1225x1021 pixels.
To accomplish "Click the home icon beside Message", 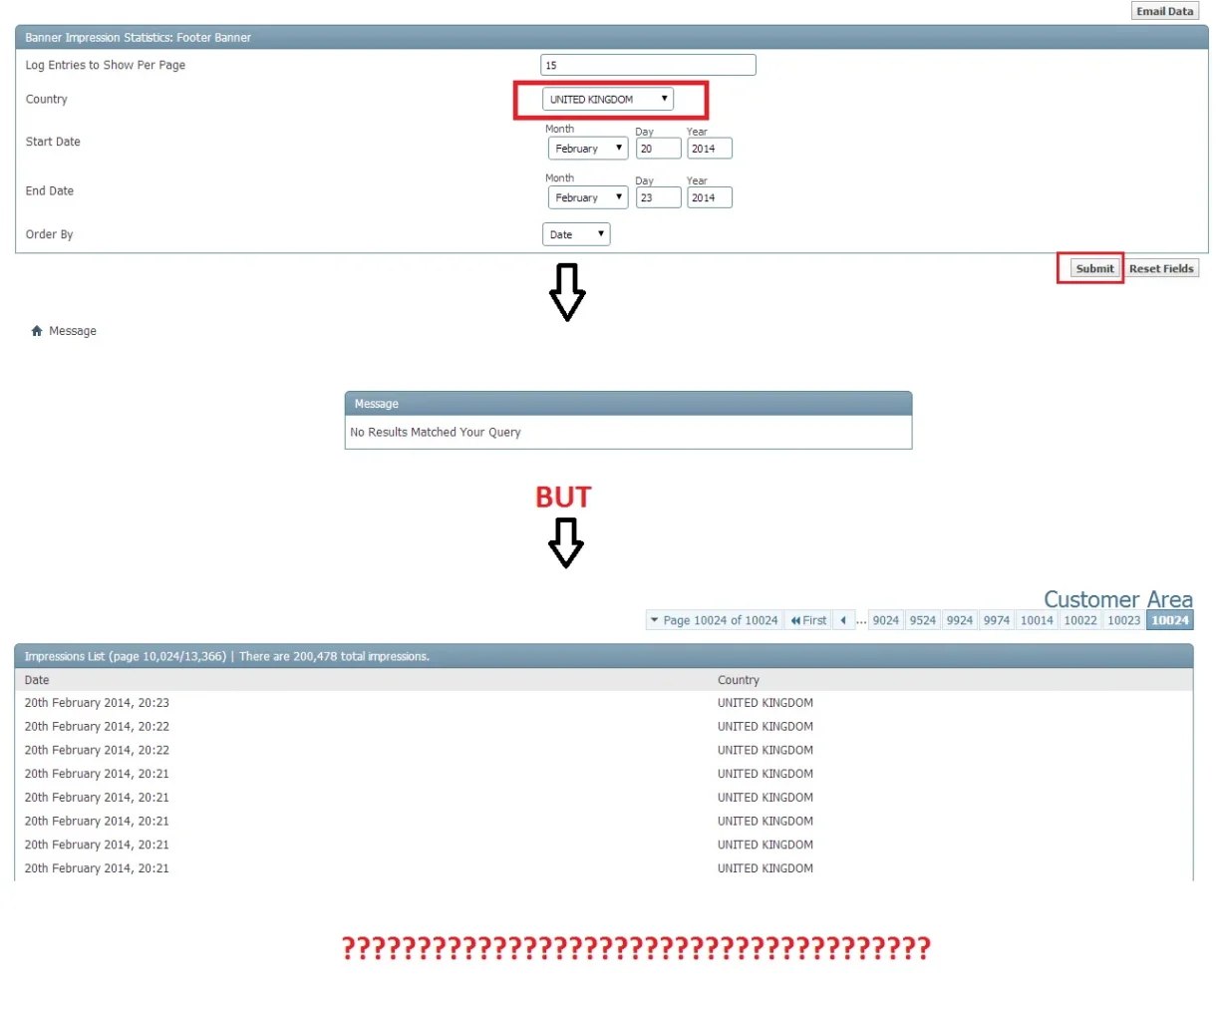I will (x=37, y=331).
